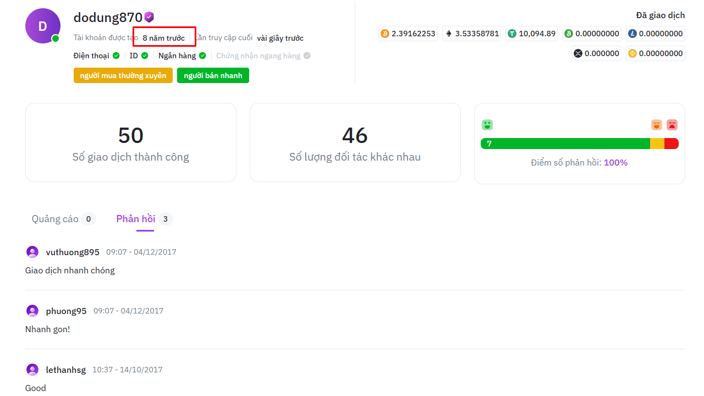This screenshot has width=704, height=396.
Task: Click the Ngân hàng verified checkmark
Action: 202,56
